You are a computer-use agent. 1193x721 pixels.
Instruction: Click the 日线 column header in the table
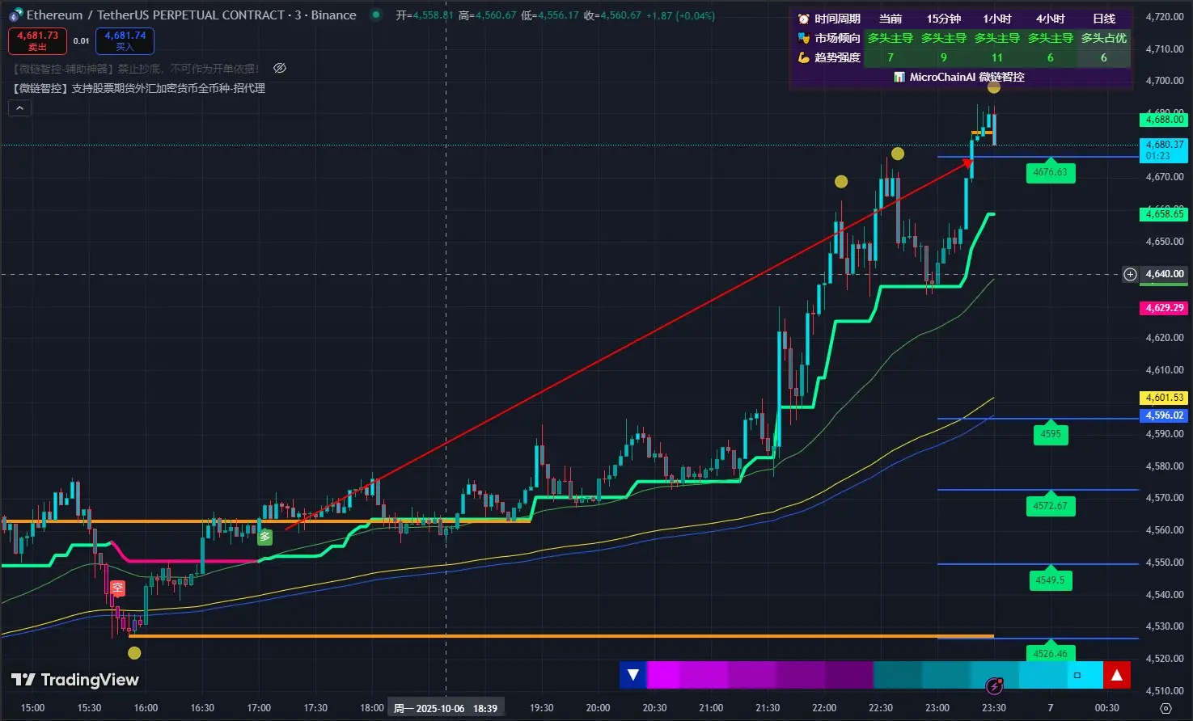(x=1104, y=19)
